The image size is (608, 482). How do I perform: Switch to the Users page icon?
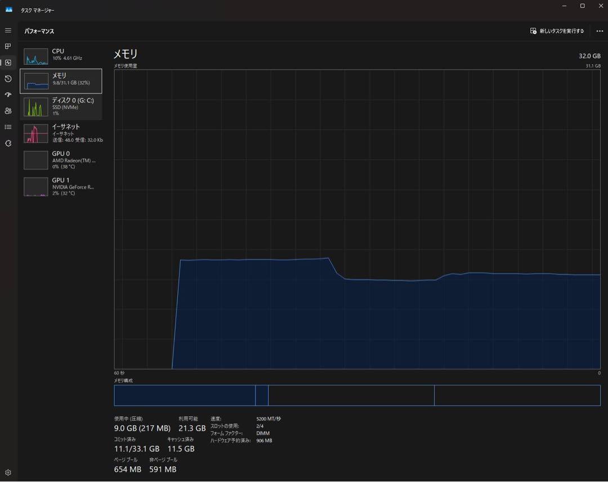(x=8, y=111)
